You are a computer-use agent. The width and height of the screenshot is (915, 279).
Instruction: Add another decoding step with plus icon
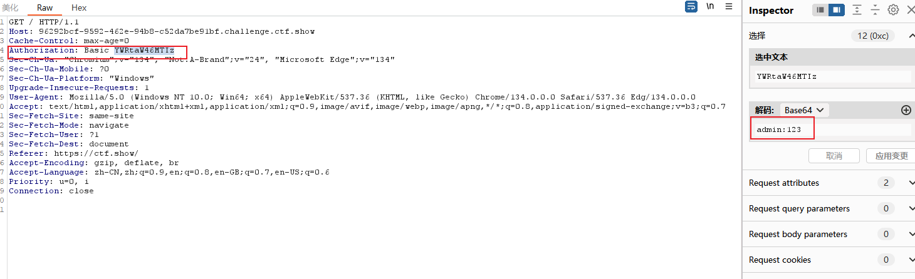(906, 110)
